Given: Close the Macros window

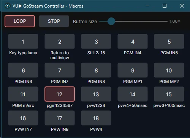Looking at the screenshot, I should (182, 6).
